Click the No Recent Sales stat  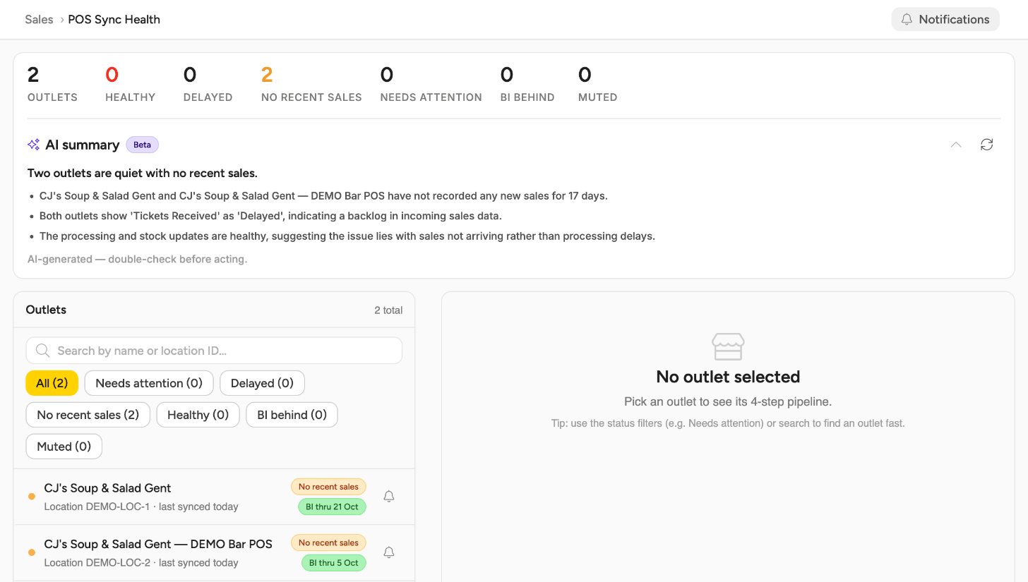point(311,84)
